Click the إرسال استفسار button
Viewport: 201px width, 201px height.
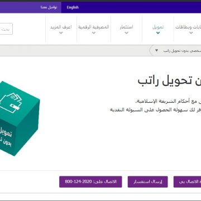coord(148,182)
